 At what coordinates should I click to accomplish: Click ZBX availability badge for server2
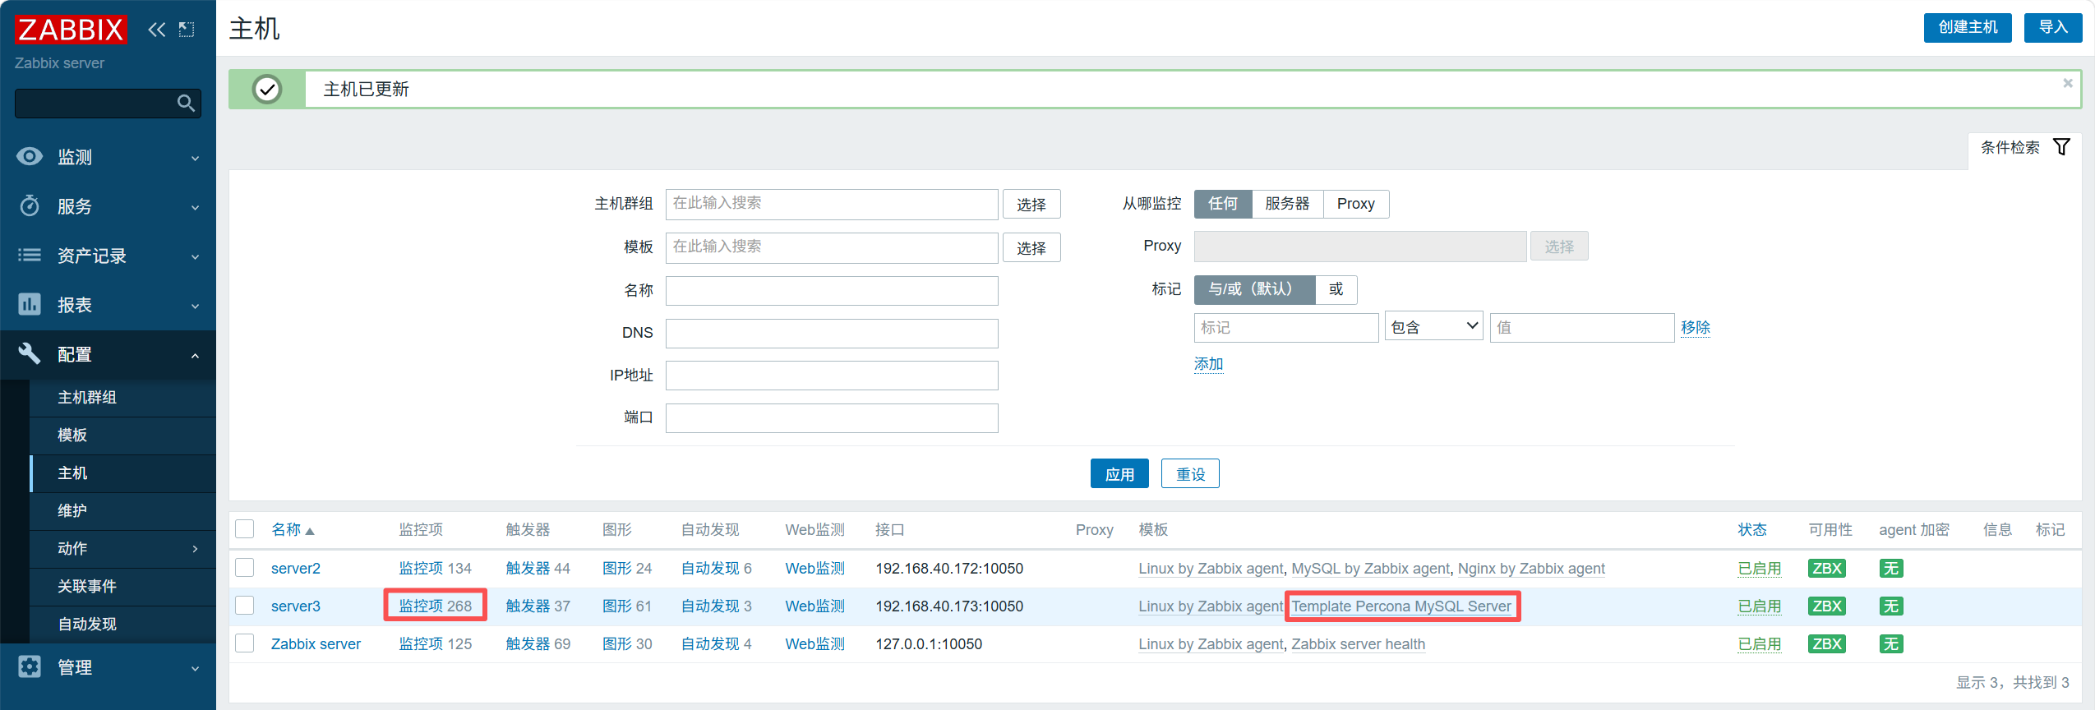click(1827, 568)
